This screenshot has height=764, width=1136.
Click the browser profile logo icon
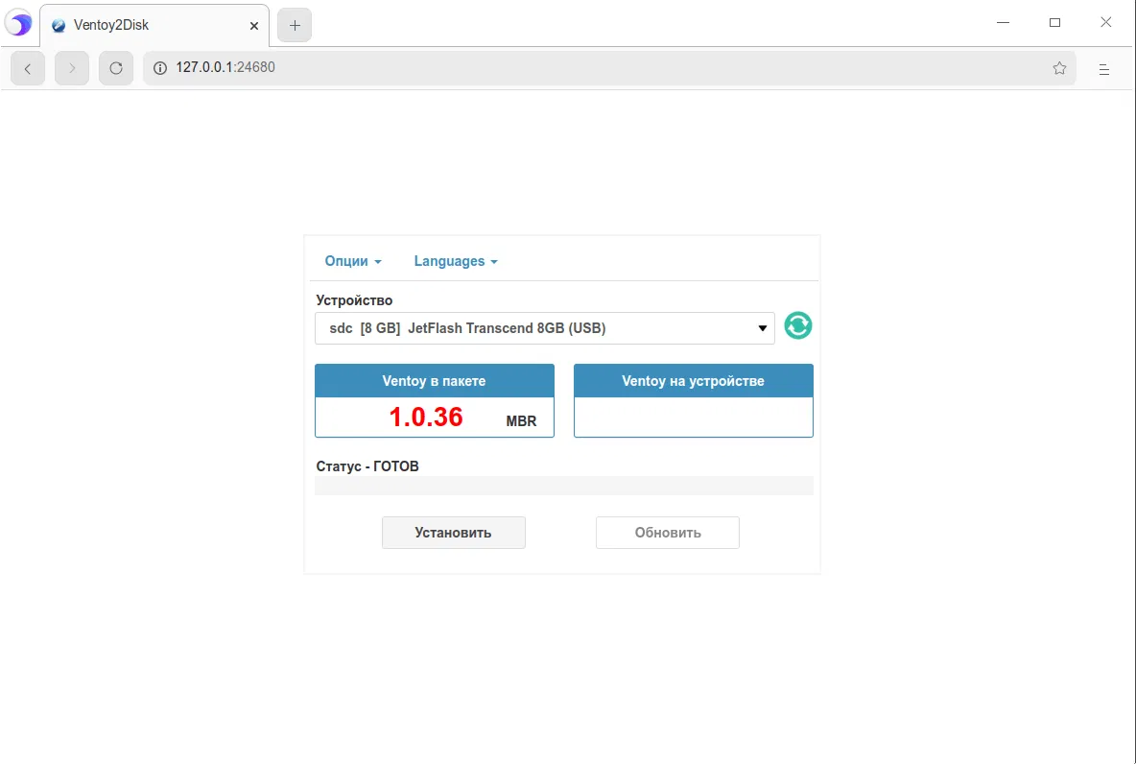pos(19,24)
